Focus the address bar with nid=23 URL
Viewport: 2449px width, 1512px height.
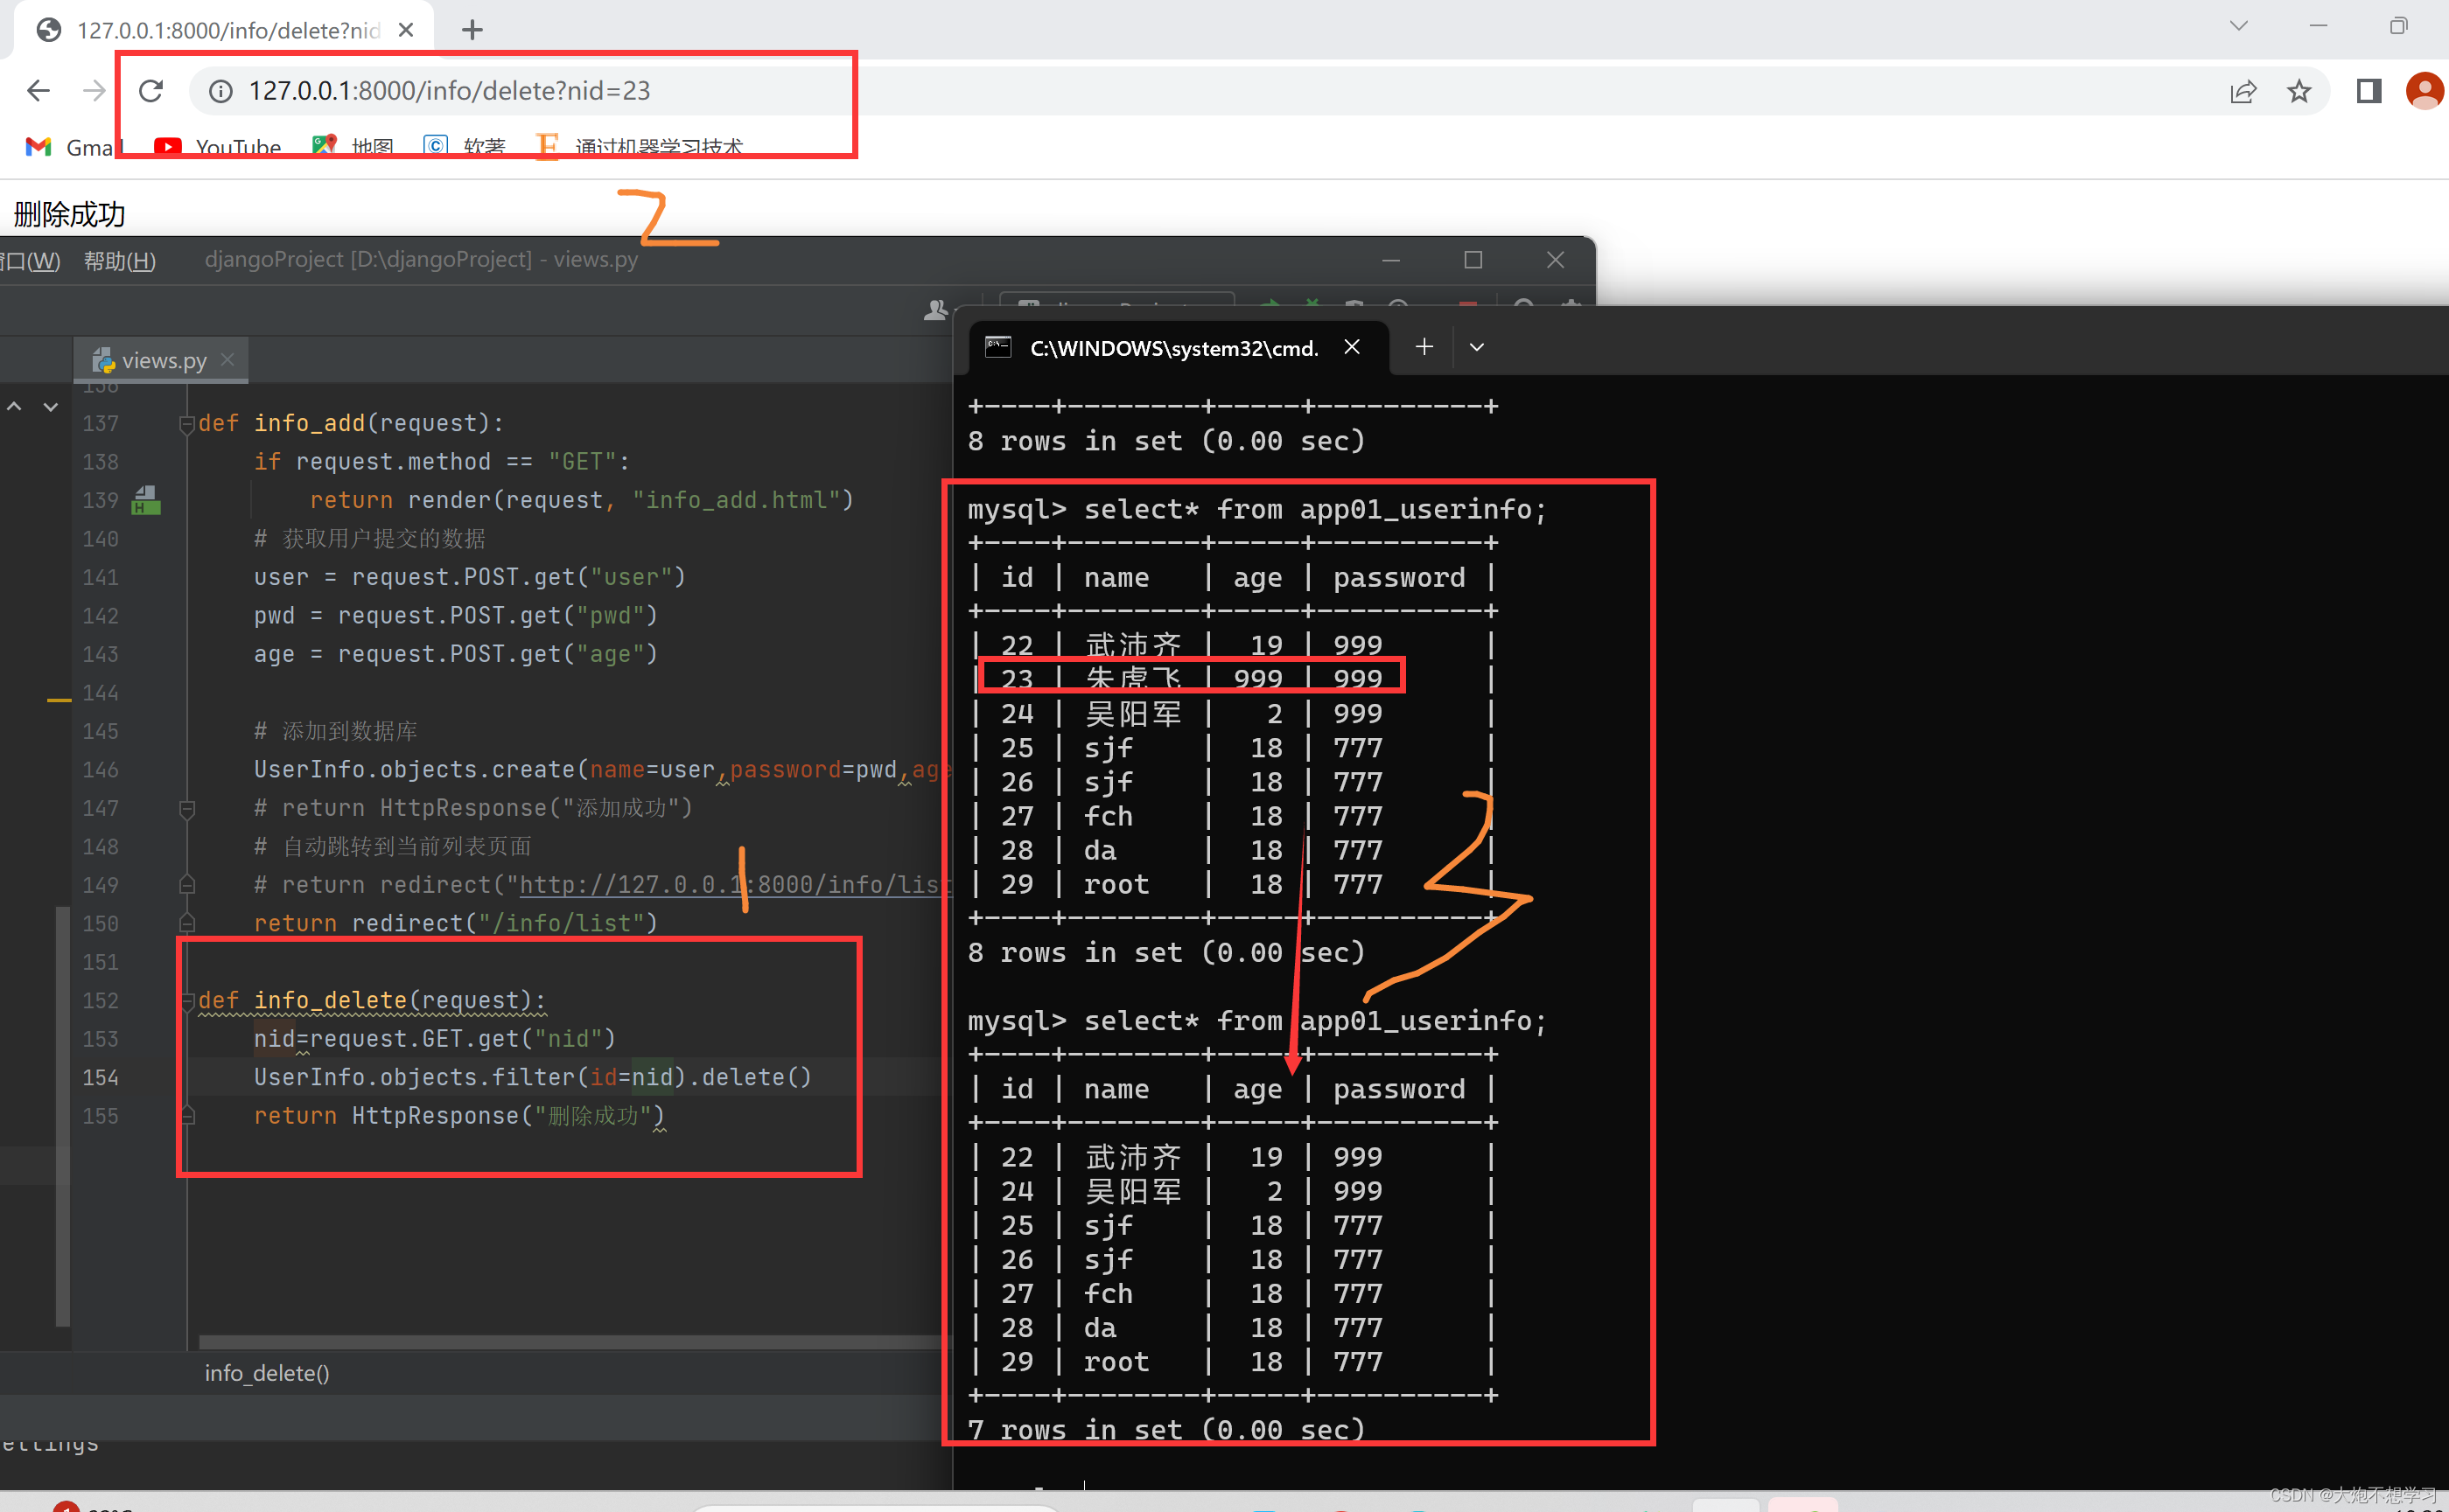(1200, 91)
